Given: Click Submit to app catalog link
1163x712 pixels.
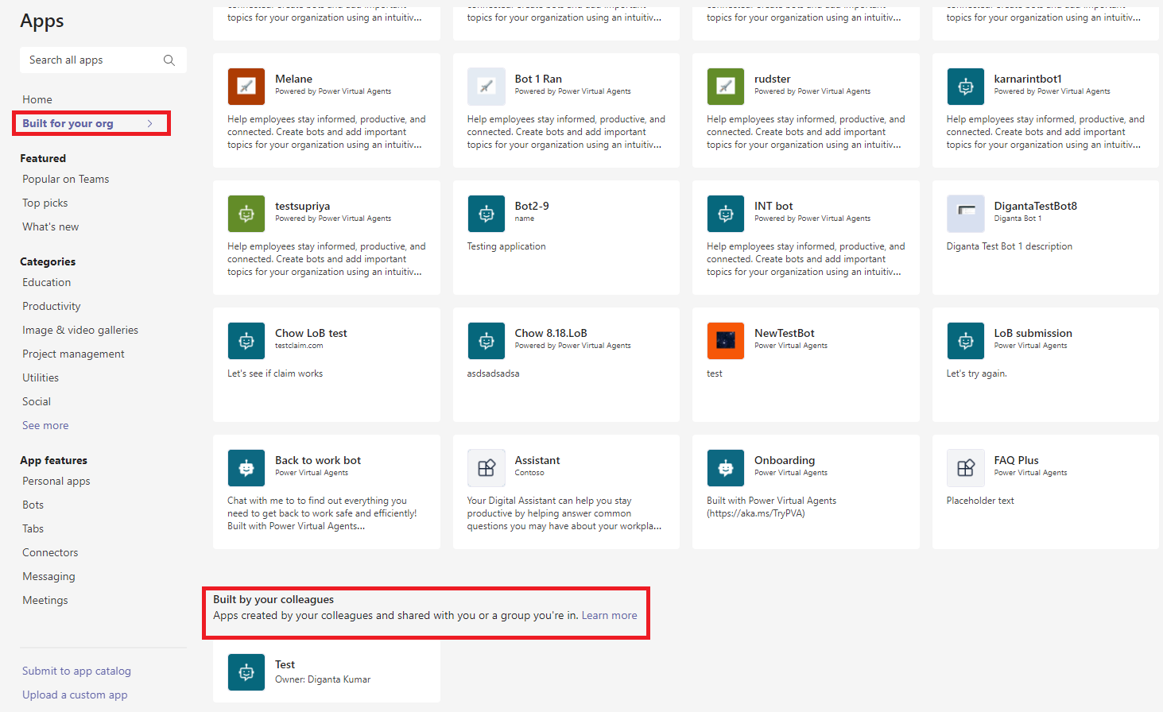Looking at the screenshot, I should (x=76, y=671).
